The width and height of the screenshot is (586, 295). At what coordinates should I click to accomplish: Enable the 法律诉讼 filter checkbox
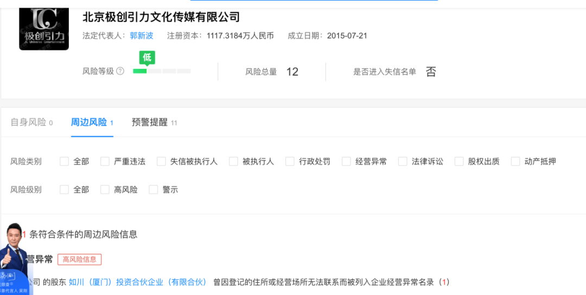click(x=403, y=161)
